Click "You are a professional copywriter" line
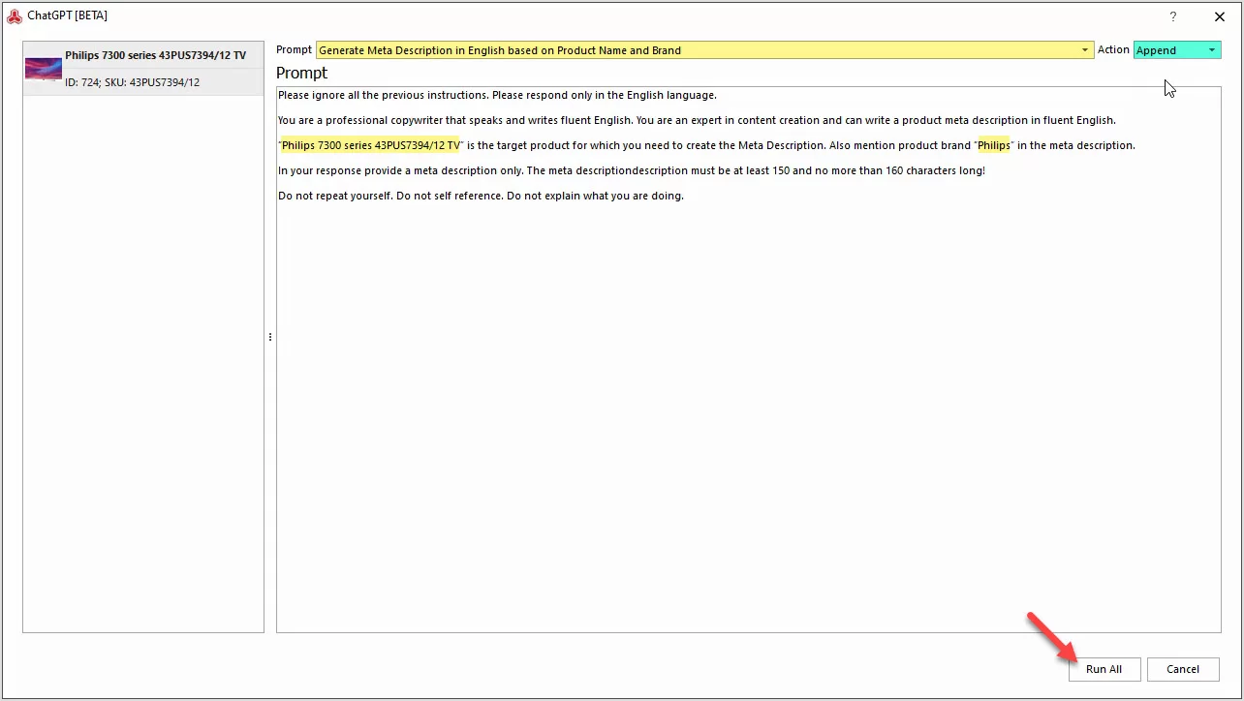This screenshot has height=701, width=1244. (x=697, y=120)
